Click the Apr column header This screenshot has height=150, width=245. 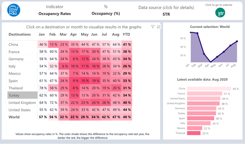click(x=73, y=35)
